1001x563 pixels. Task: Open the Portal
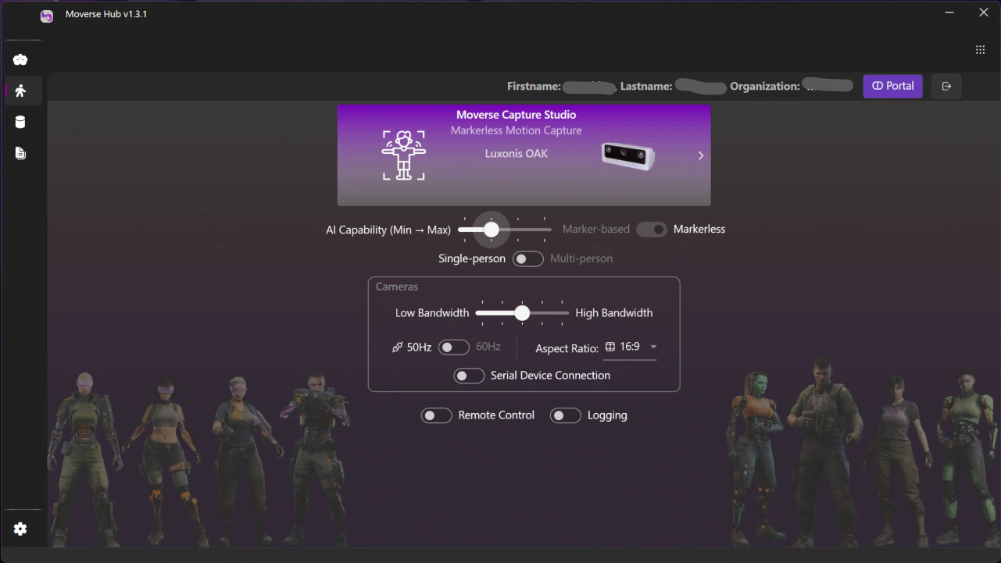click(x=892, y=86)
